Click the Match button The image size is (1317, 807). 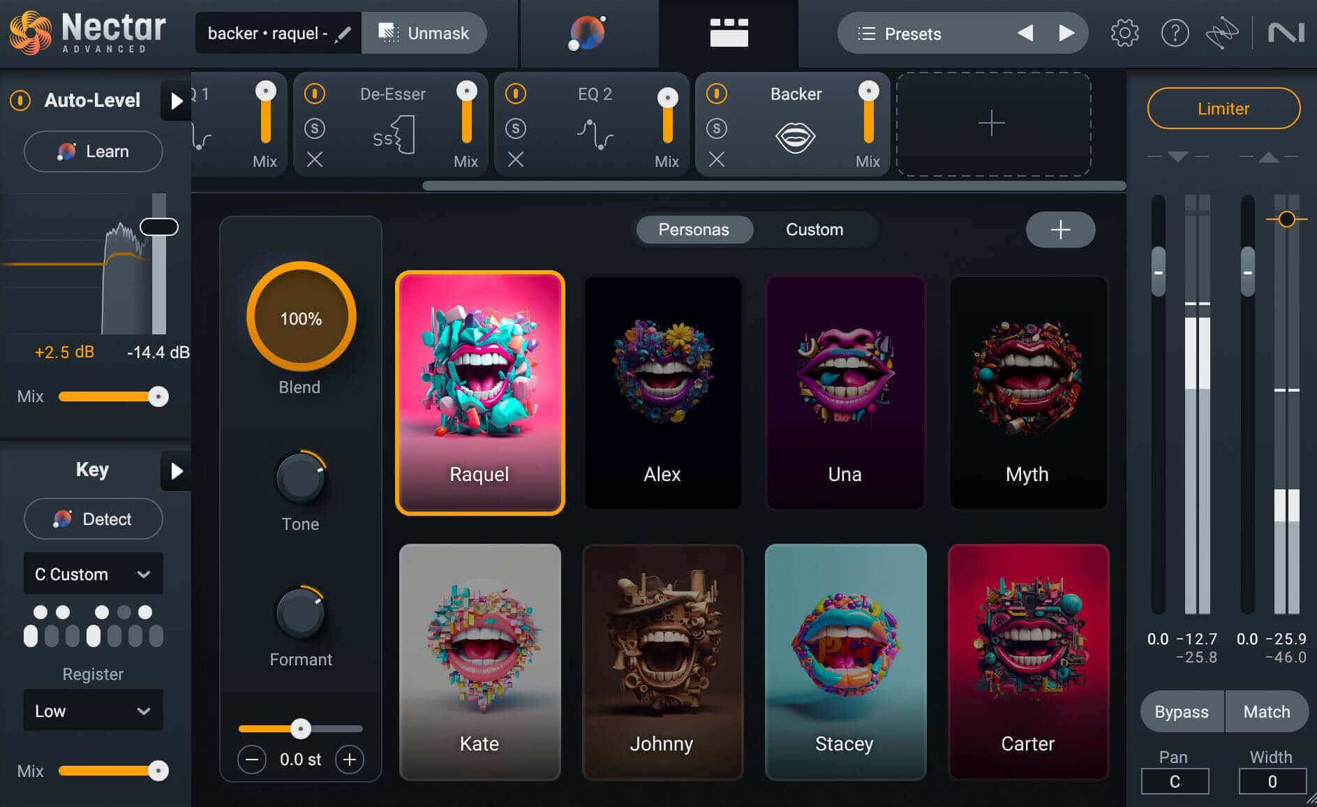coord(1267,711)
